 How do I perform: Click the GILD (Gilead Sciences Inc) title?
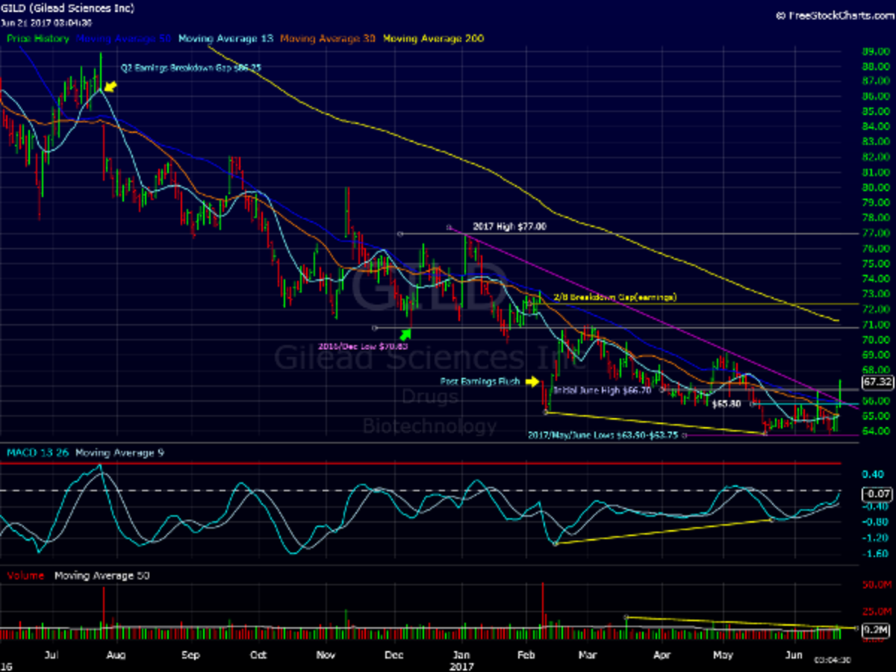pos(67,9)
